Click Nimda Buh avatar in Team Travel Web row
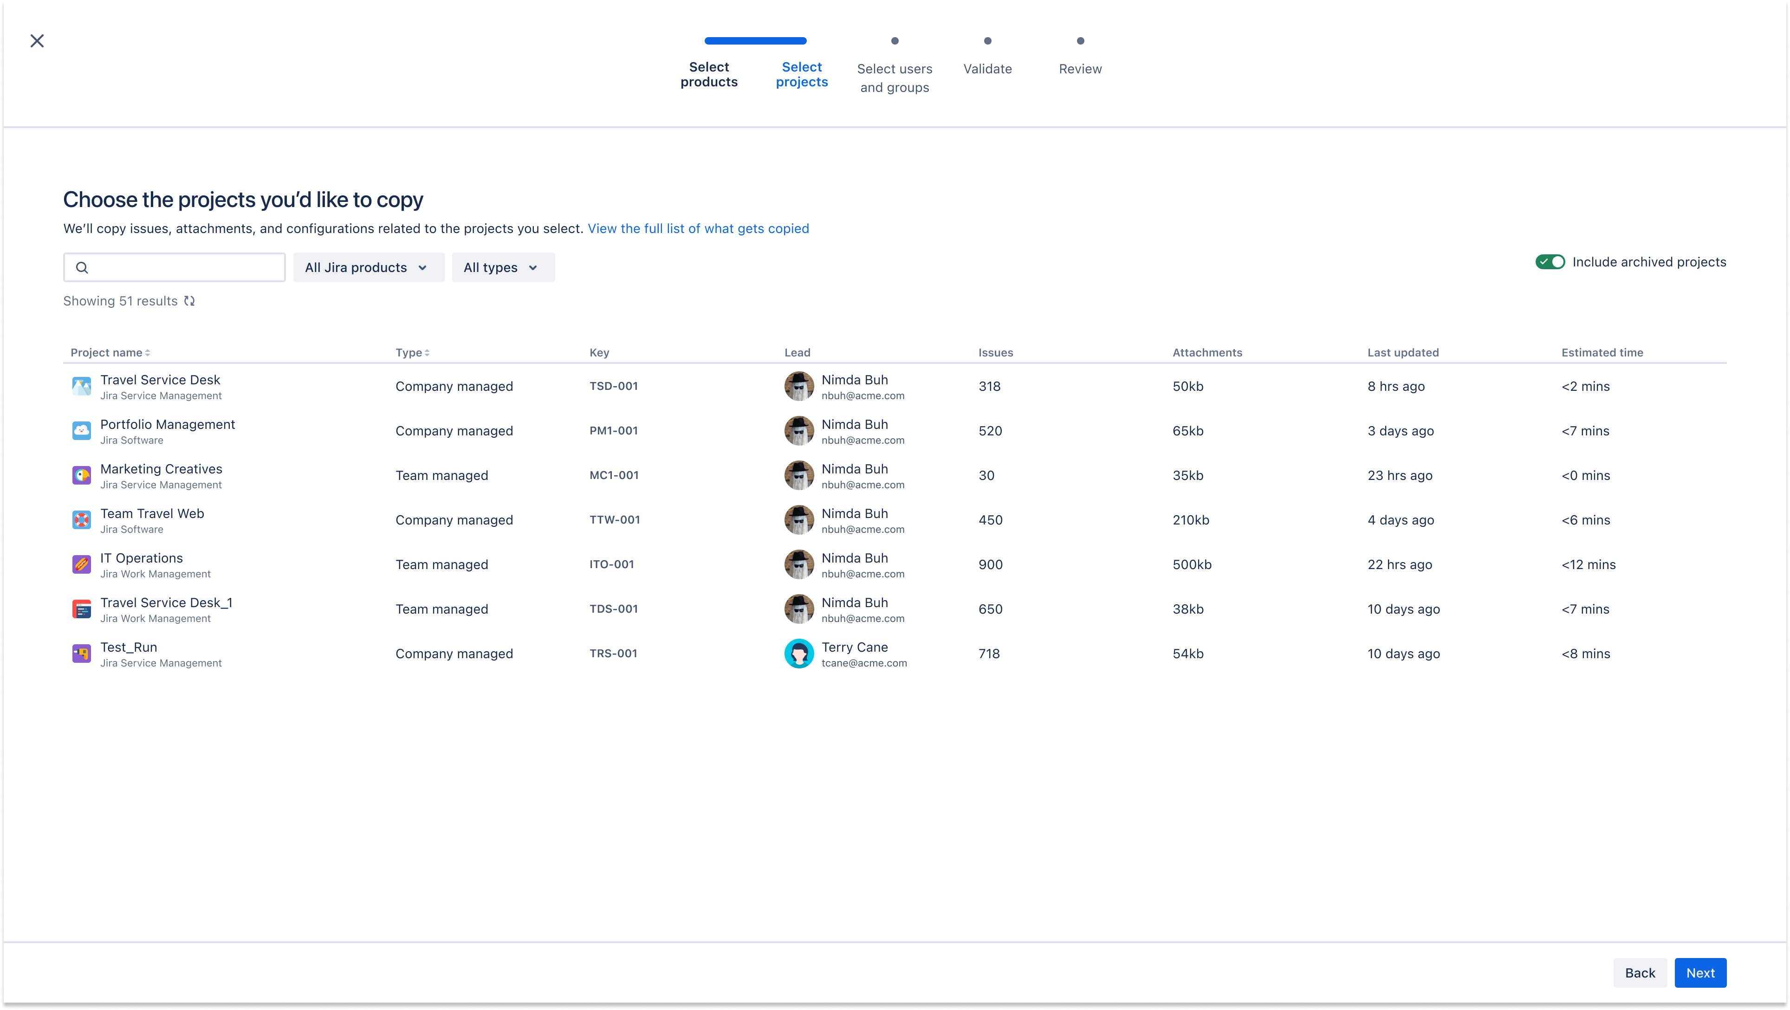This screenshot has width=1790, height=1010. click(x=799, y=519)
